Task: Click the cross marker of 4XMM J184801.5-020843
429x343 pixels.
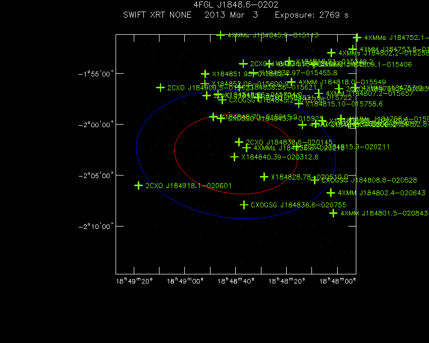Action: tap(333, 213)
